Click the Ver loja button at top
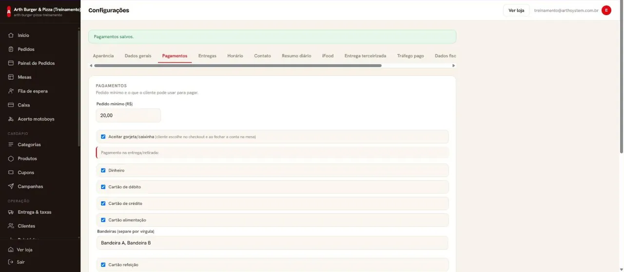The image size is (624, 272). click(516, 10)
